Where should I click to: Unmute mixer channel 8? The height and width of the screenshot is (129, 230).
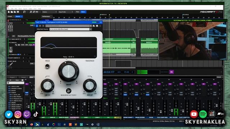point(137,95)
